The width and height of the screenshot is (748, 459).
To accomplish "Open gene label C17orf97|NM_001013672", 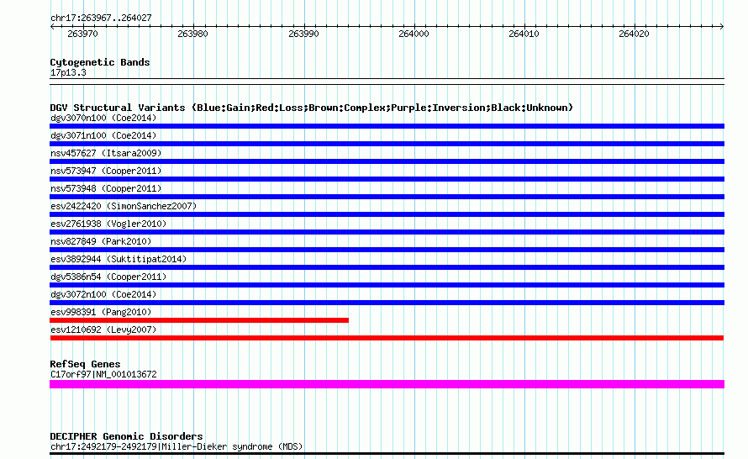I will (x=103, y=375).
